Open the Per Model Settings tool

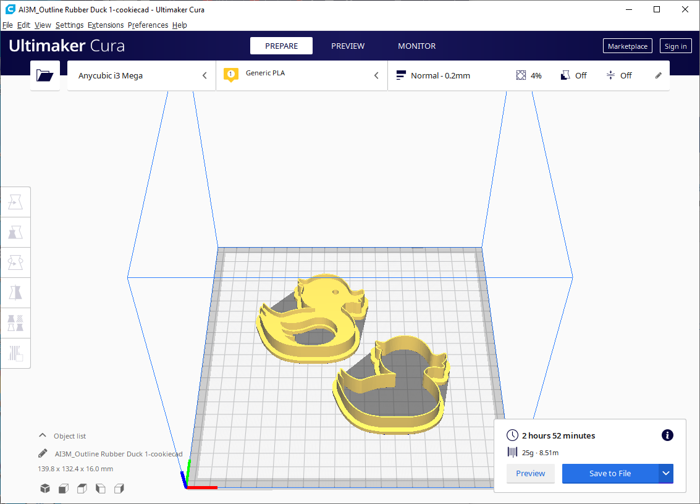coord(15,323)
